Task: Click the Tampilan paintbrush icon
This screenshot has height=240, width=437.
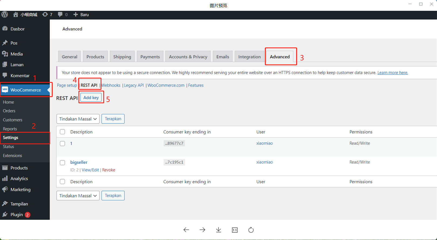Action: coord(5,204)
